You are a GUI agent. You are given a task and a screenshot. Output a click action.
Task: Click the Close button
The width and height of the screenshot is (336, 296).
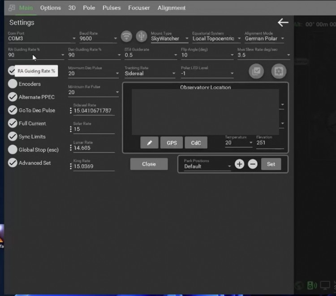[x=149, y=164]
